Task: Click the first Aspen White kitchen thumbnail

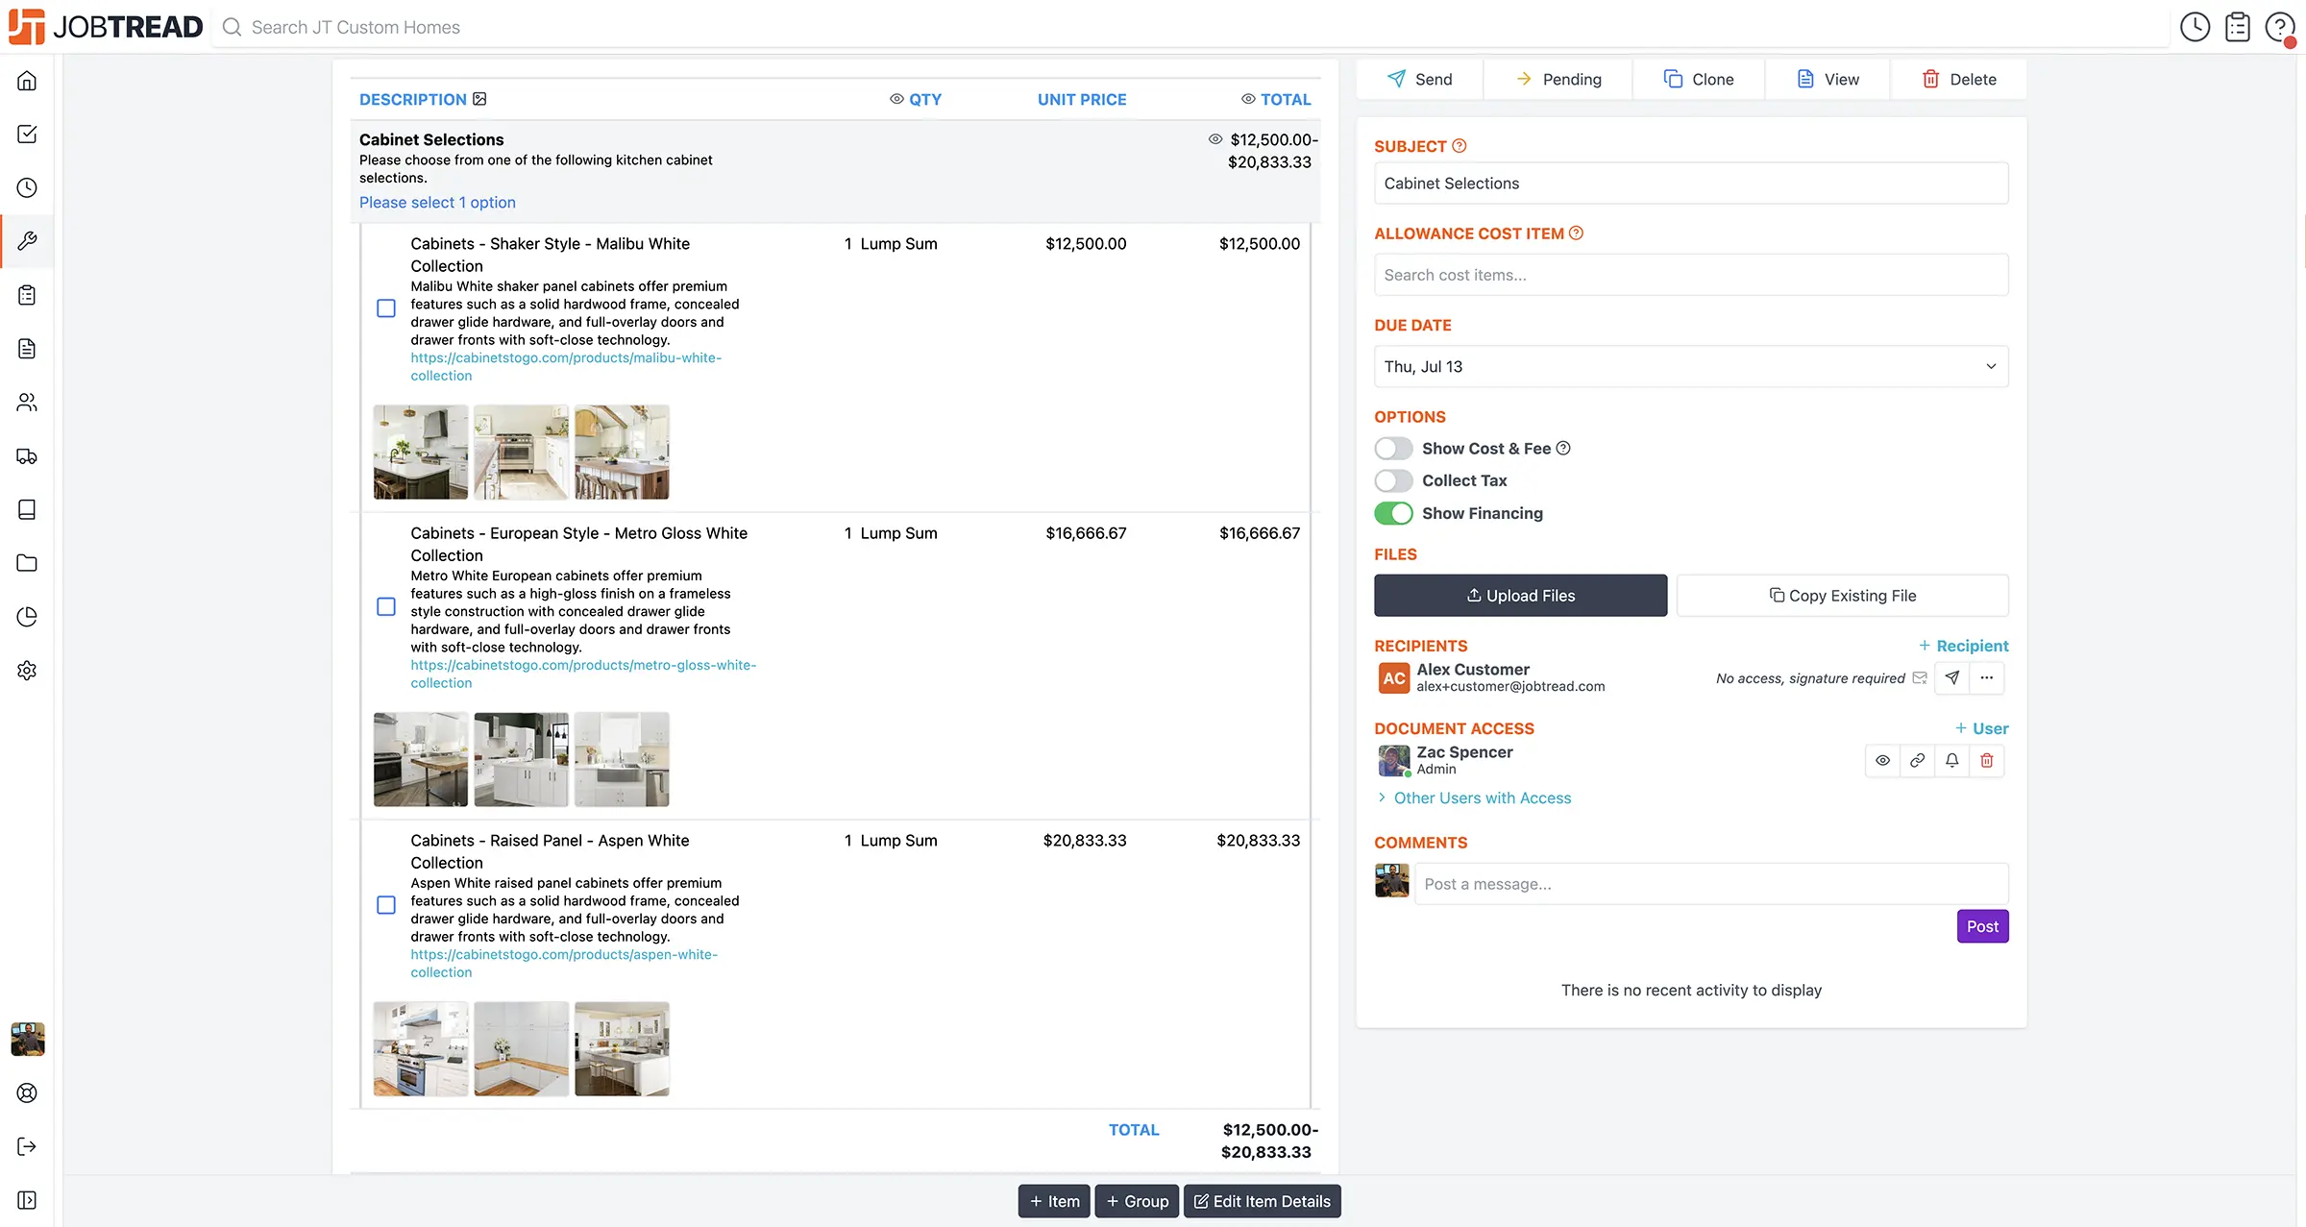Action: [421, 1049]
